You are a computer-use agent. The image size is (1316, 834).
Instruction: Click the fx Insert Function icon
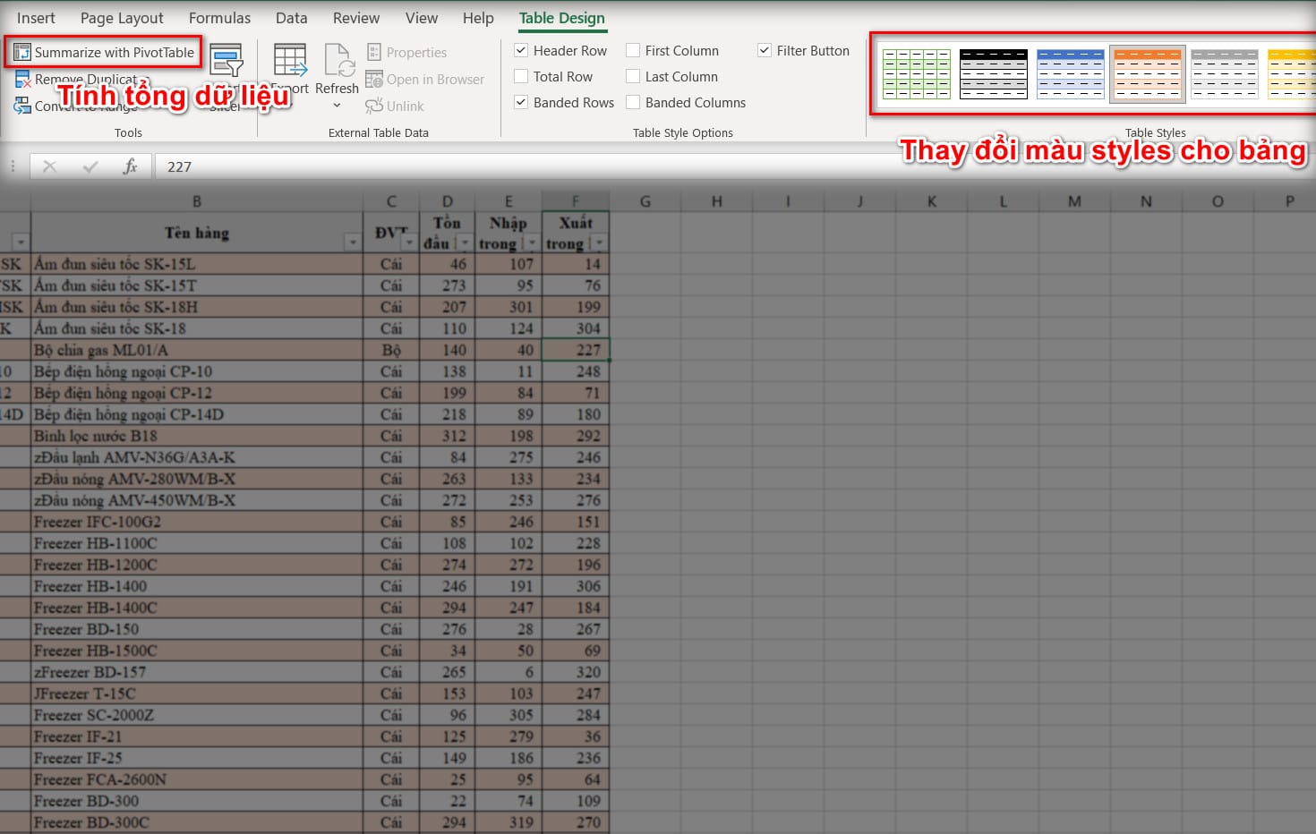click(130, 166)
